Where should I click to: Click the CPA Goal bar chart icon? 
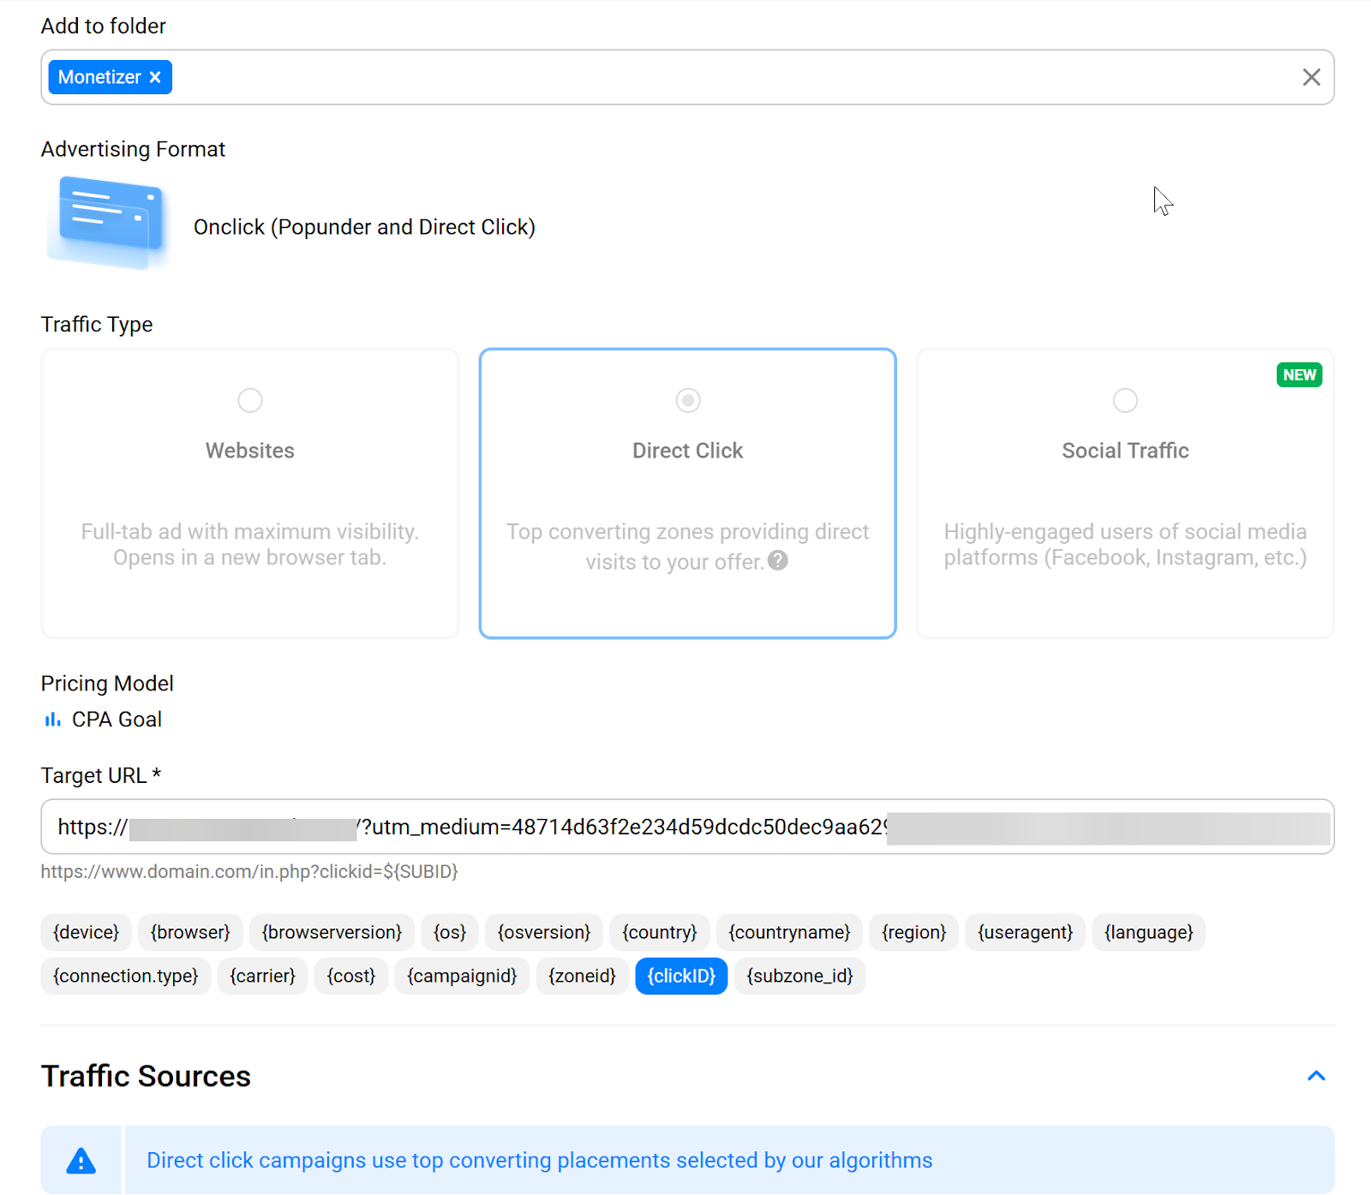pos(52,720)
